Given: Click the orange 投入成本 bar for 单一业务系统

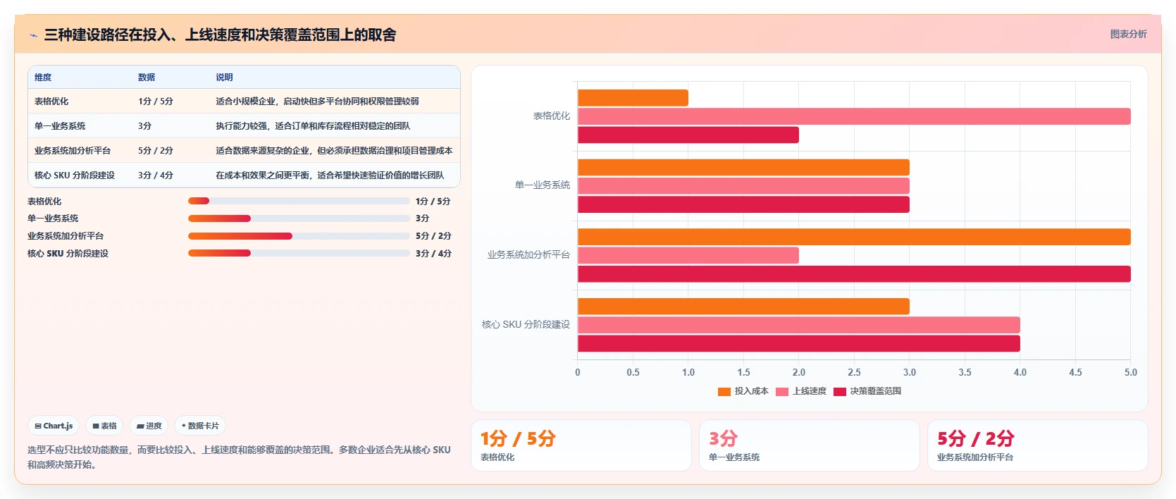Looking at the screenshot, I should pyautogui.click(x=743, y=167).
